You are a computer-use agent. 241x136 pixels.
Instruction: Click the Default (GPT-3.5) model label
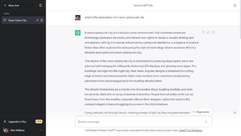(143, 5)
